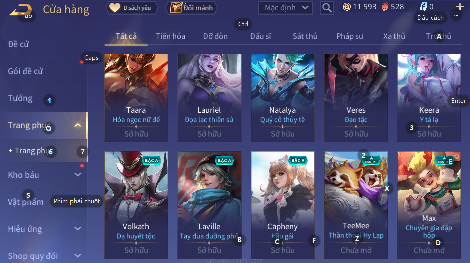
Task: Select the Taara Hỏa ngọc nữ đế skin
Action: point(136,98)
